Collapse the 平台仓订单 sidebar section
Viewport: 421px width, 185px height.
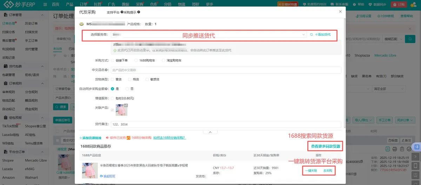pos(42,152)
